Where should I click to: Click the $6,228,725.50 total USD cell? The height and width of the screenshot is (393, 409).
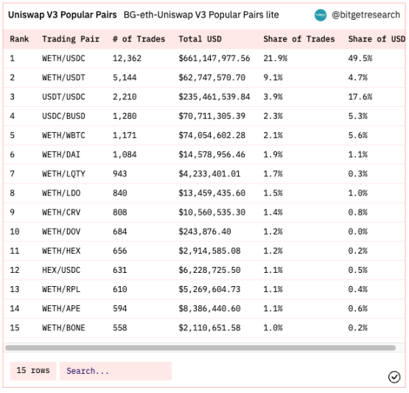click(x=209, y=270)
